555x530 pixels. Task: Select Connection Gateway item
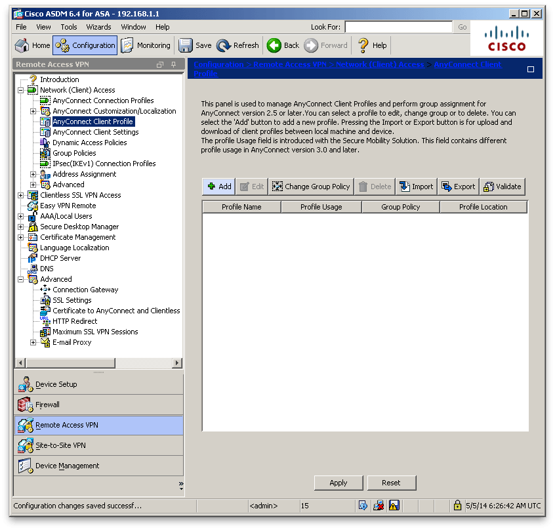point(85,290)
